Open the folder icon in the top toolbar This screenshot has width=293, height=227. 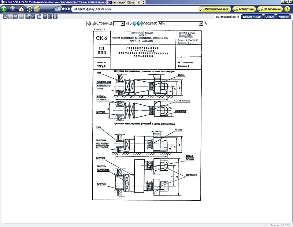coord(37,9)
